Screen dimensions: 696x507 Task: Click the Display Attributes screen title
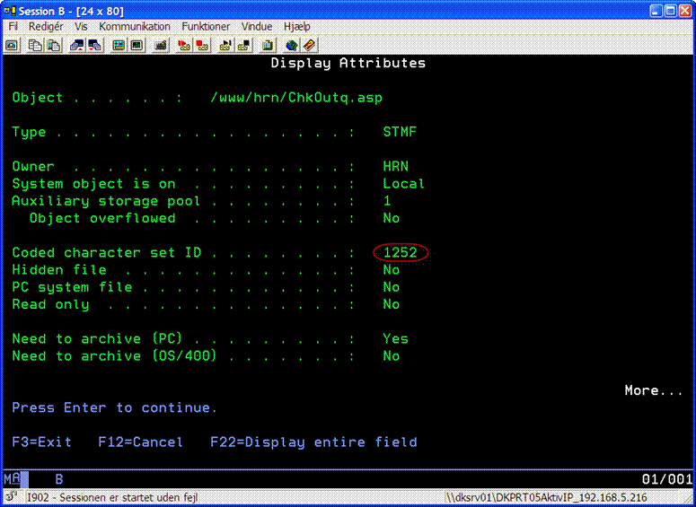pyautogui.click(x=348, y=63)
